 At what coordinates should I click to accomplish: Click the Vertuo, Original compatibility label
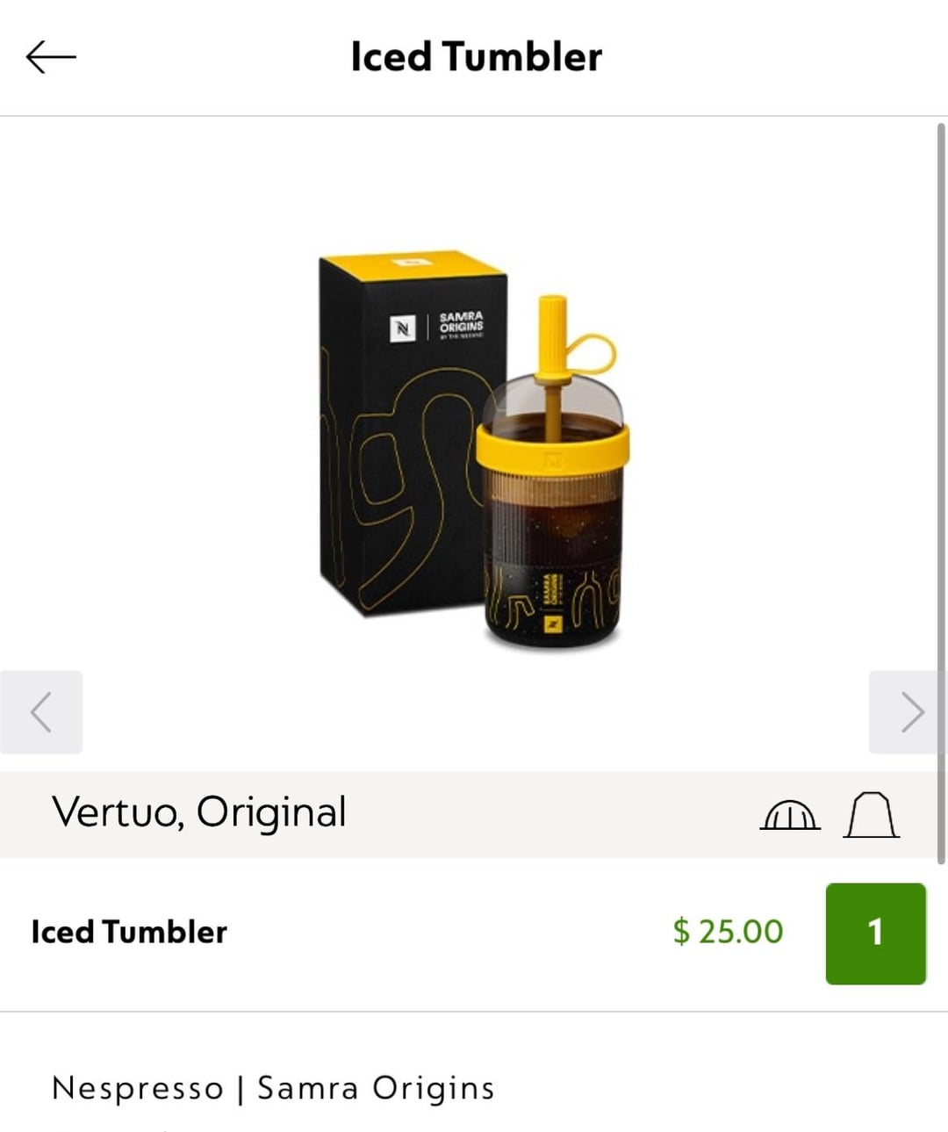coord(199,812)
